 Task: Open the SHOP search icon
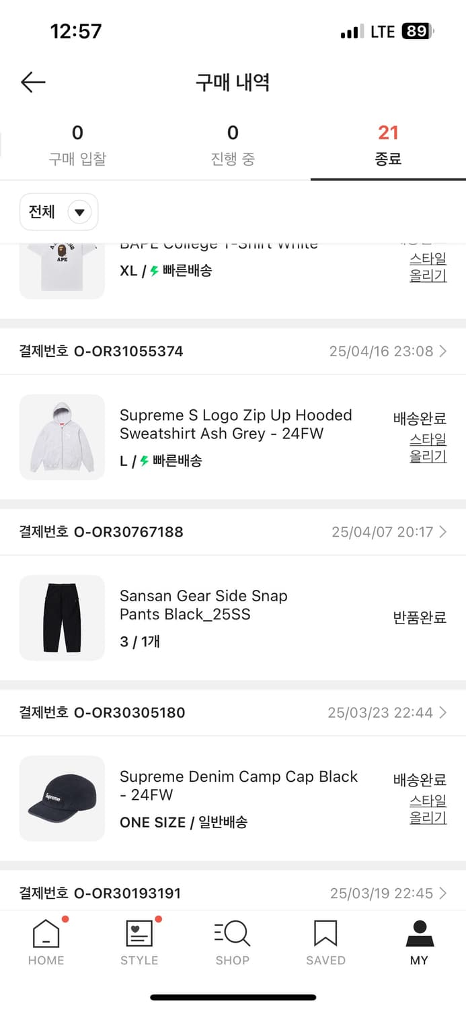pos(233,934)
